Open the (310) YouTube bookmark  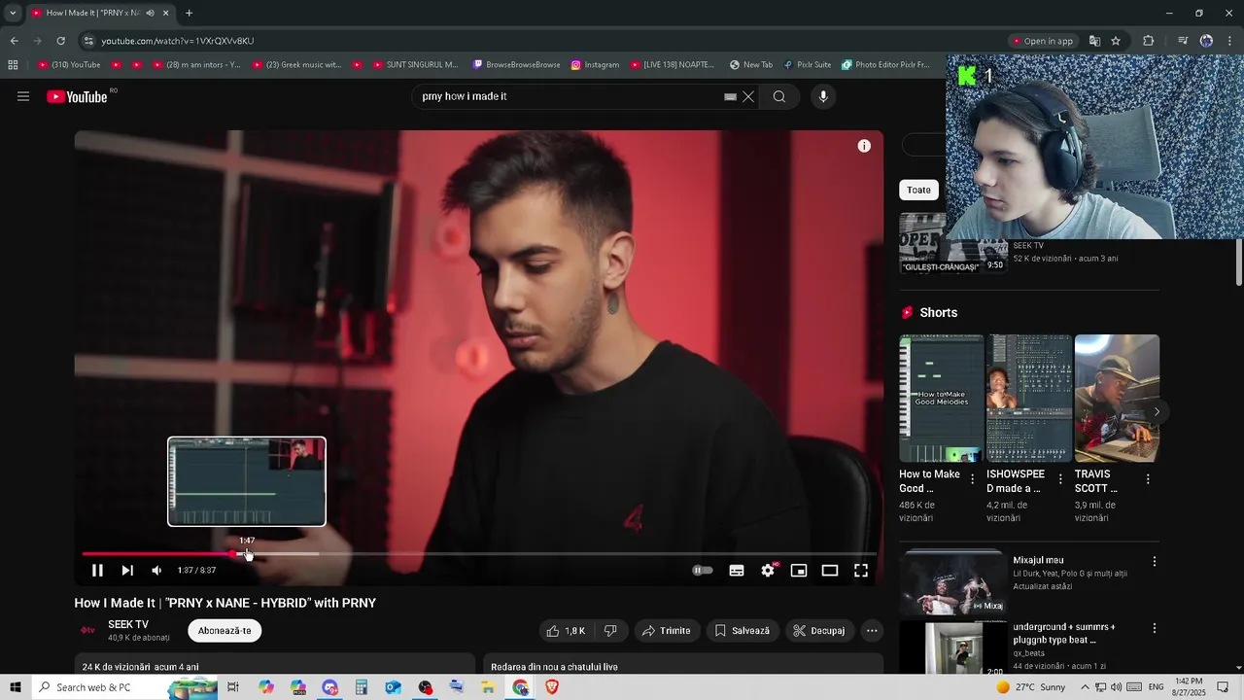(69, 65)
